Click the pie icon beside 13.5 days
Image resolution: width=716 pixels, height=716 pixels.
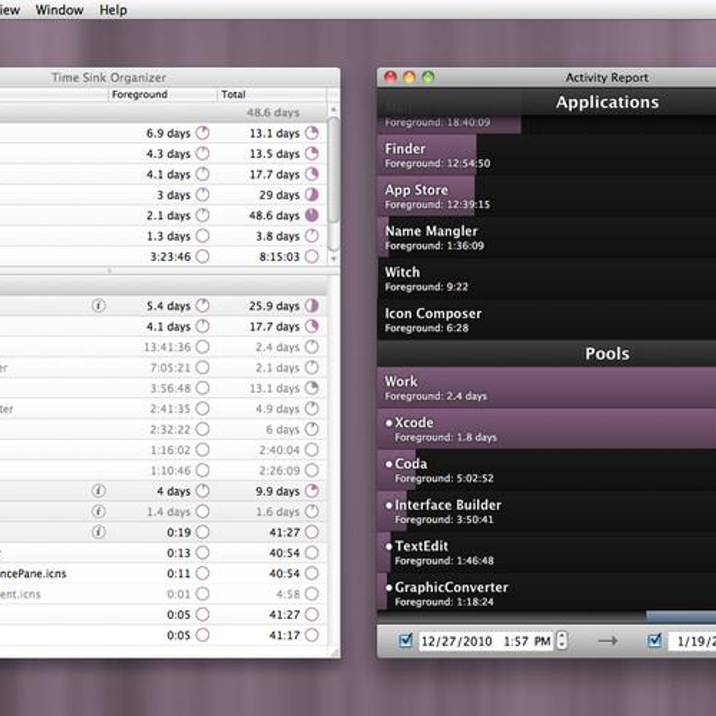click(x=312, y=153)
